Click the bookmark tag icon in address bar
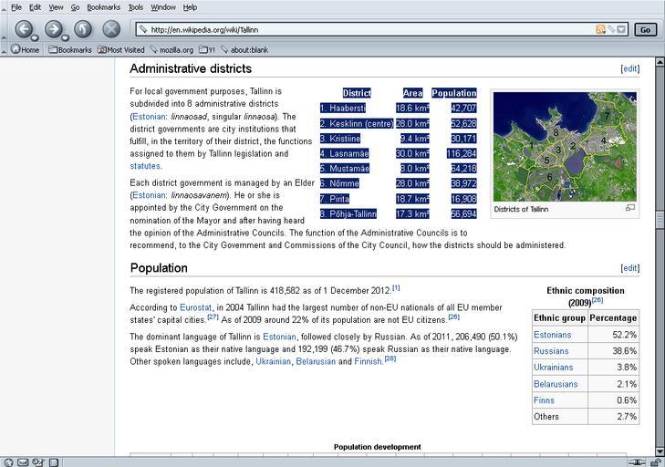The image size is (665, 467). point(611,29)
